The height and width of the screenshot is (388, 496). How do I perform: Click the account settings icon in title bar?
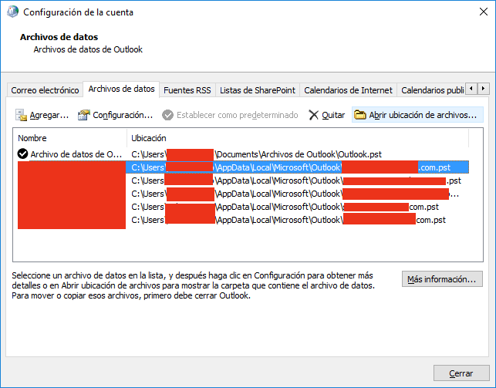[x=12, y=12]
